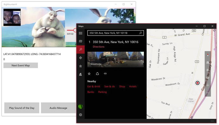219x125 pixels.
Task: Open Maps settings gear icon
Action: click(x=80, y=115)
